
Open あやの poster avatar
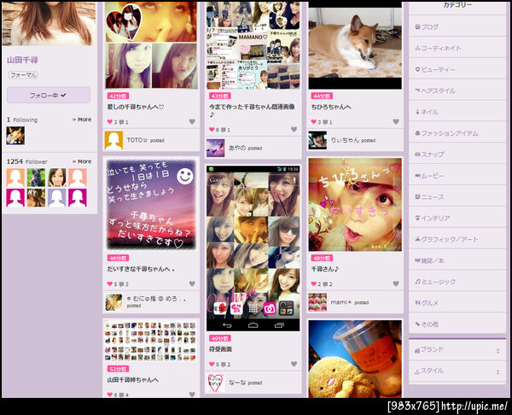coord(216,148)
